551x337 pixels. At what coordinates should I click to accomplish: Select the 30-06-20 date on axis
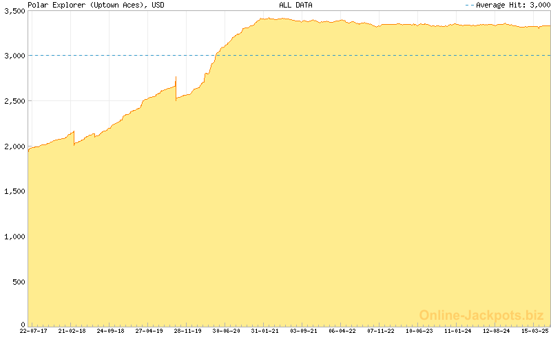click(x=226, y=331)
